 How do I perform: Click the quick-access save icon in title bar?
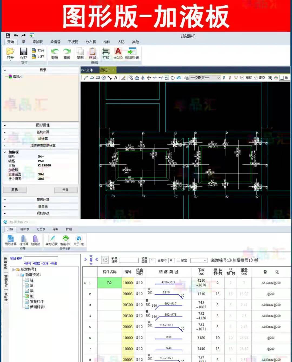click(x=8, y=35)
